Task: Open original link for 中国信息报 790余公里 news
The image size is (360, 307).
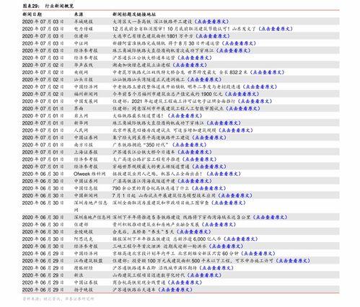Action: point(209,188)
